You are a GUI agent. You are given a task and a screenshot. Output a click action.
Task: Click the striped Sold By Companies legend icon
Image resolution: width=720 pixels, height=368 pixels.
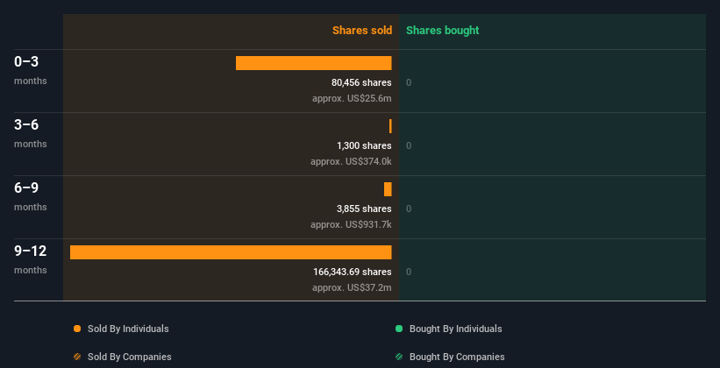pos(77,357)
